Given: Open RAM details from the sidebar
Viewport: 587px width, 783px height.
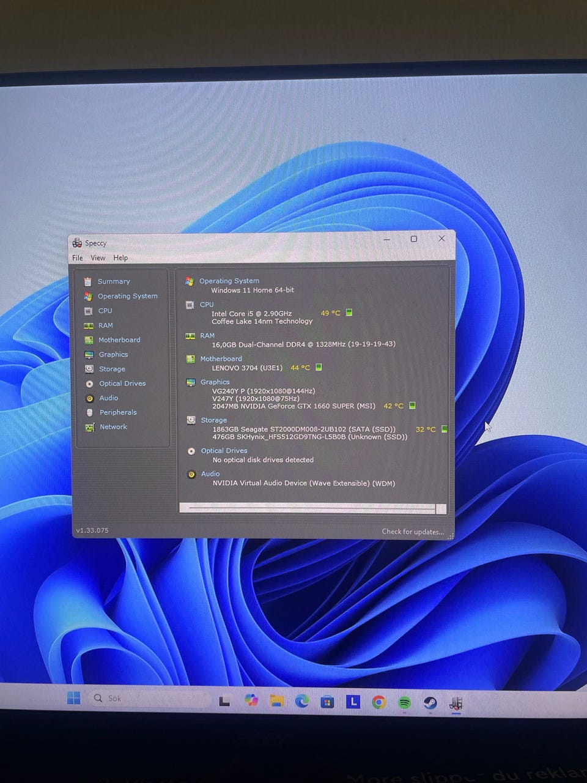Looking at the screenshot, I should (x=105, y=325).
